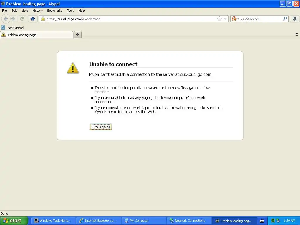Click the magnifier search icon
The width and height of the screenshot is (300, 225).
click(x=285, y=18)
